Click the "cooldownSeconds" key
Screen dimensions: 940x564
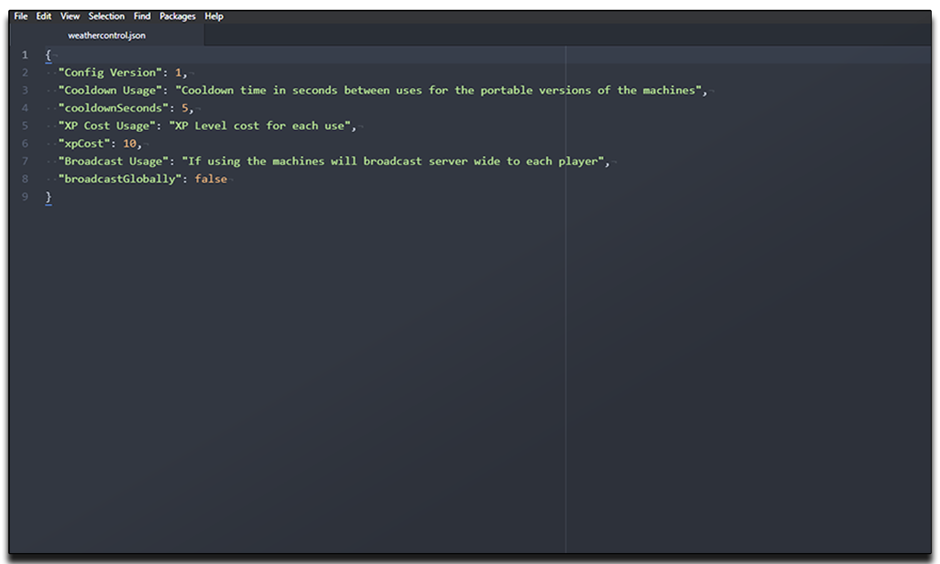tap(113, 108)
